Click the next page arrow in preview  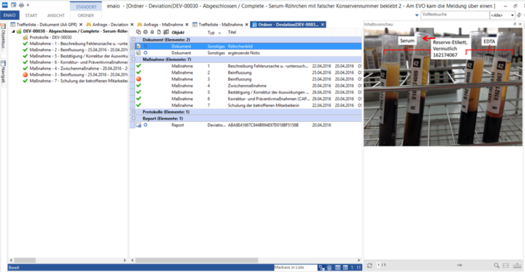click(x=459, y=265)
